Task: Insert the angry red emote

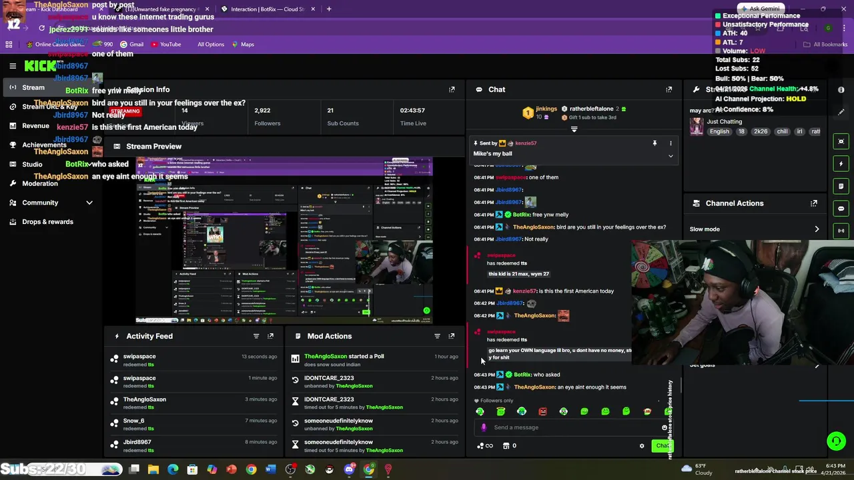Action: click(x=542, y=412)
